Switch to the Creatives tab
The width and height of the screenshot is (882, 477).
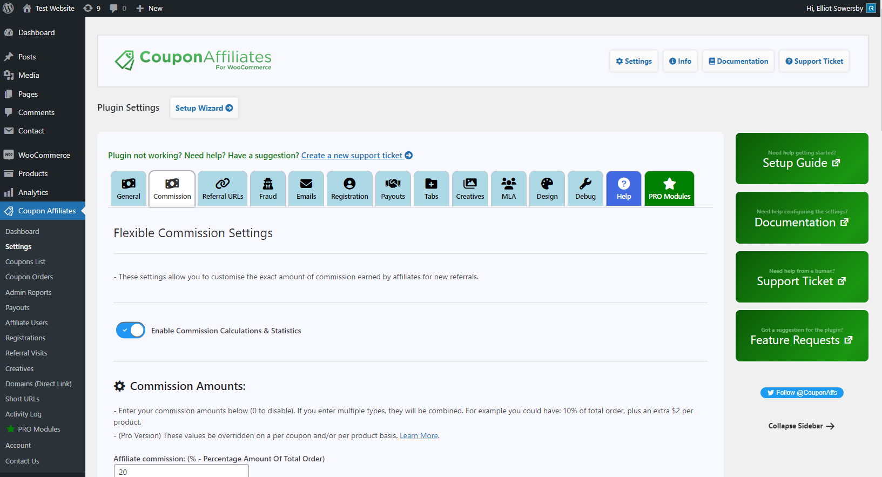click(470, 189)
